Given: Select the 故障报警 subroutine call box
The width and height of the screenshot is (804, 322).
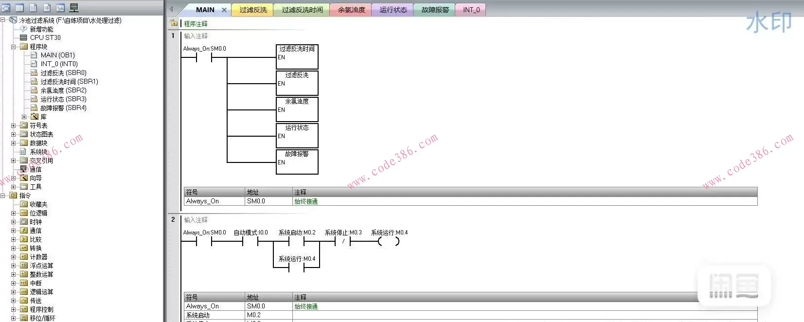Looking at the screenshot, I should point(297,162).
